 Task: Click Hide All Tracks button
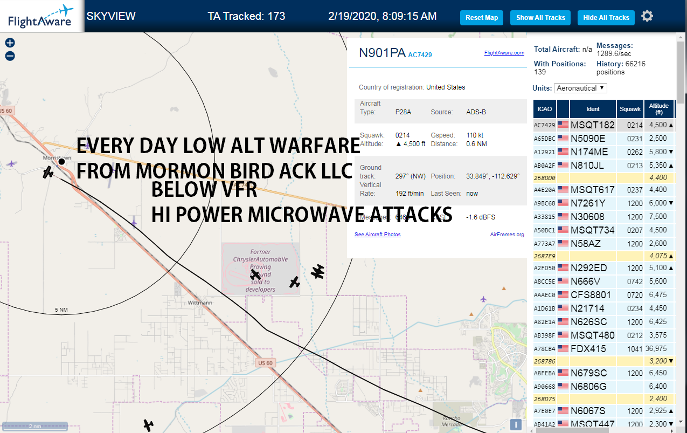(x=606, y=17)
